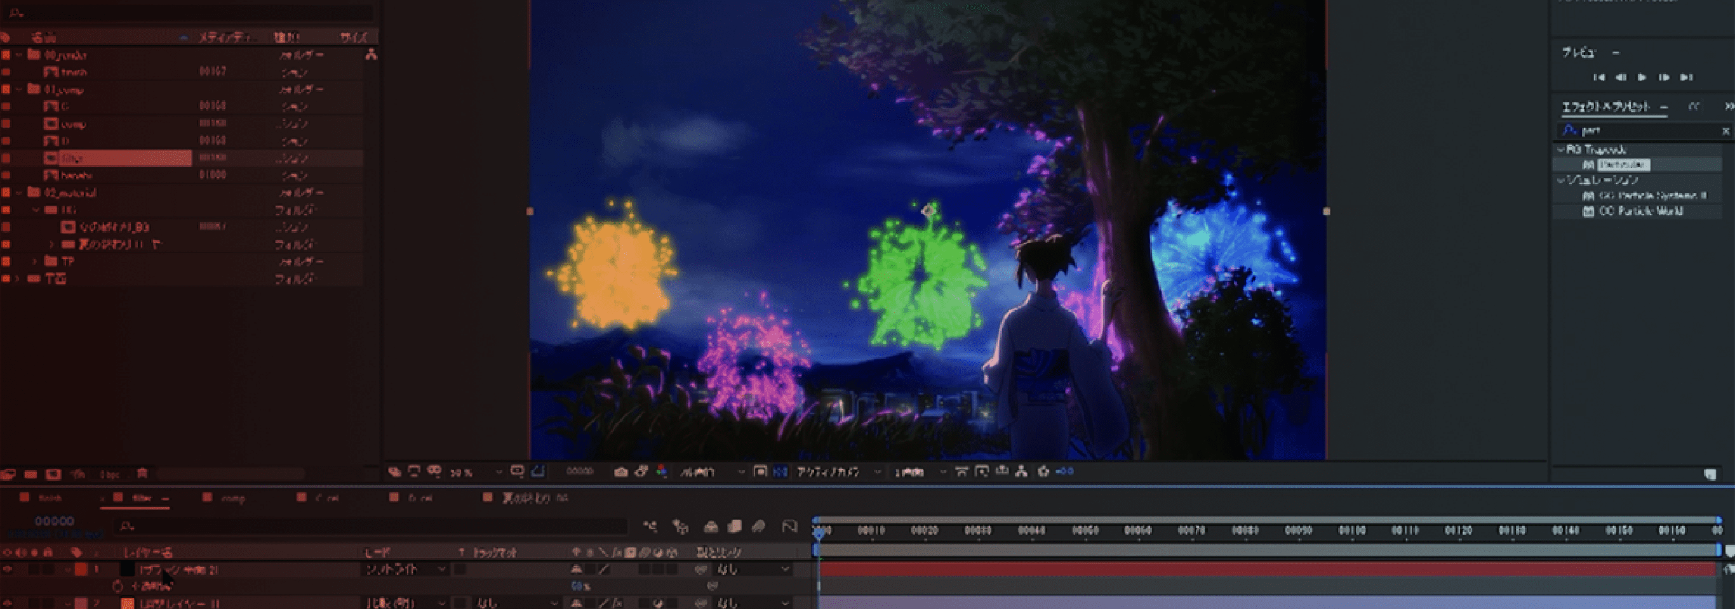Image resolution: width=1735 pixels, height=609 pixels.
Task: Toggle always preview this view icon
Action: pos(394,472)
